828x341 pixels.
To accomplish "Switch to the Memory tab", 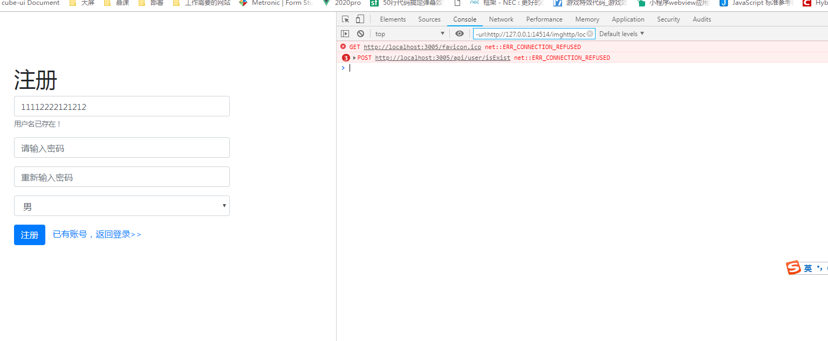I will (587, 19).
